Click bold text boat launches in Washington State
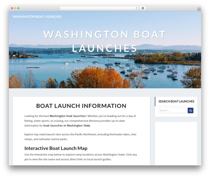The image size is (210, 178). tap(67, 125)
